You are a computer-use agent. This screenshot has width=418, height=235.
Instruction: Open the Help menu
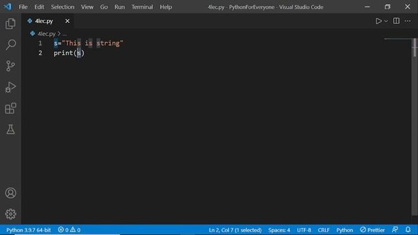165,7
